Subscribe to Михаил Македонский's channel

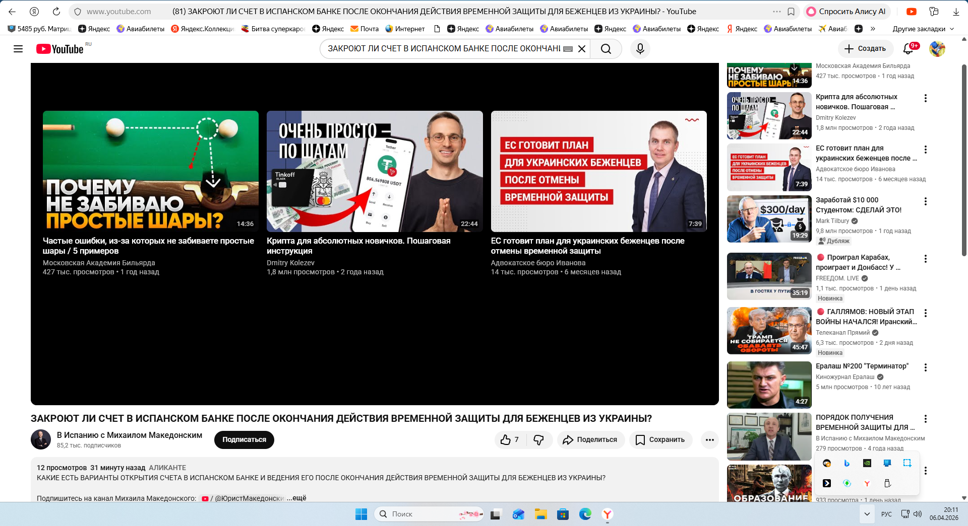click(244, 440)
